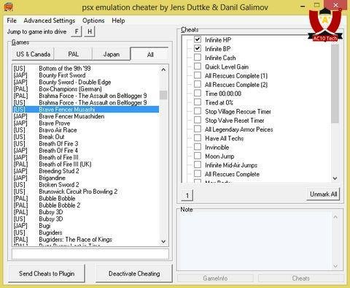Select Bugriders: The Race of Kings

[x=86, y=239]
